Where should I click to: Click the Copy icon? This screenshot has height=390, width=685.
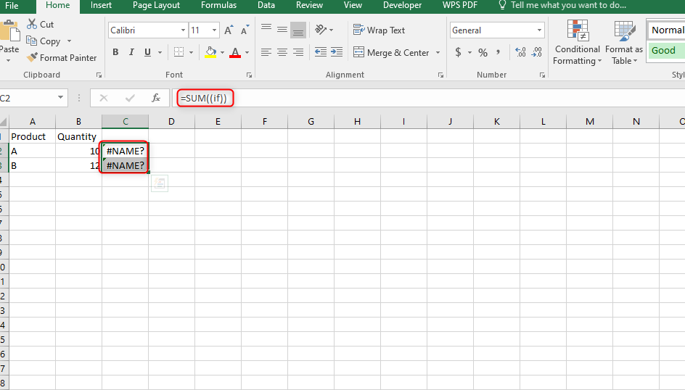[31, 41]
